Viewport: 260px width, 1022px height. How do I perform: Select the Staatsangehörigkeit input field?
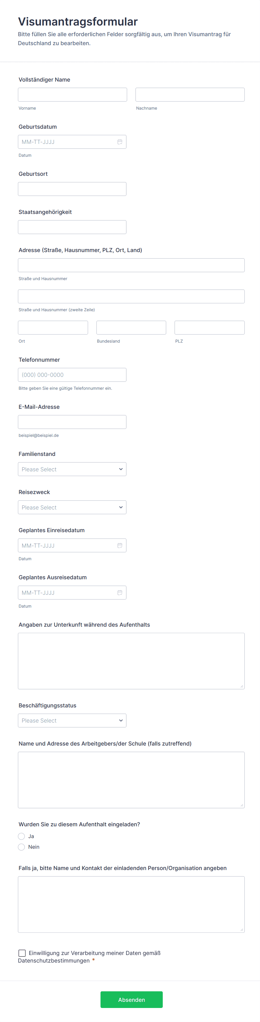(72, 227)
